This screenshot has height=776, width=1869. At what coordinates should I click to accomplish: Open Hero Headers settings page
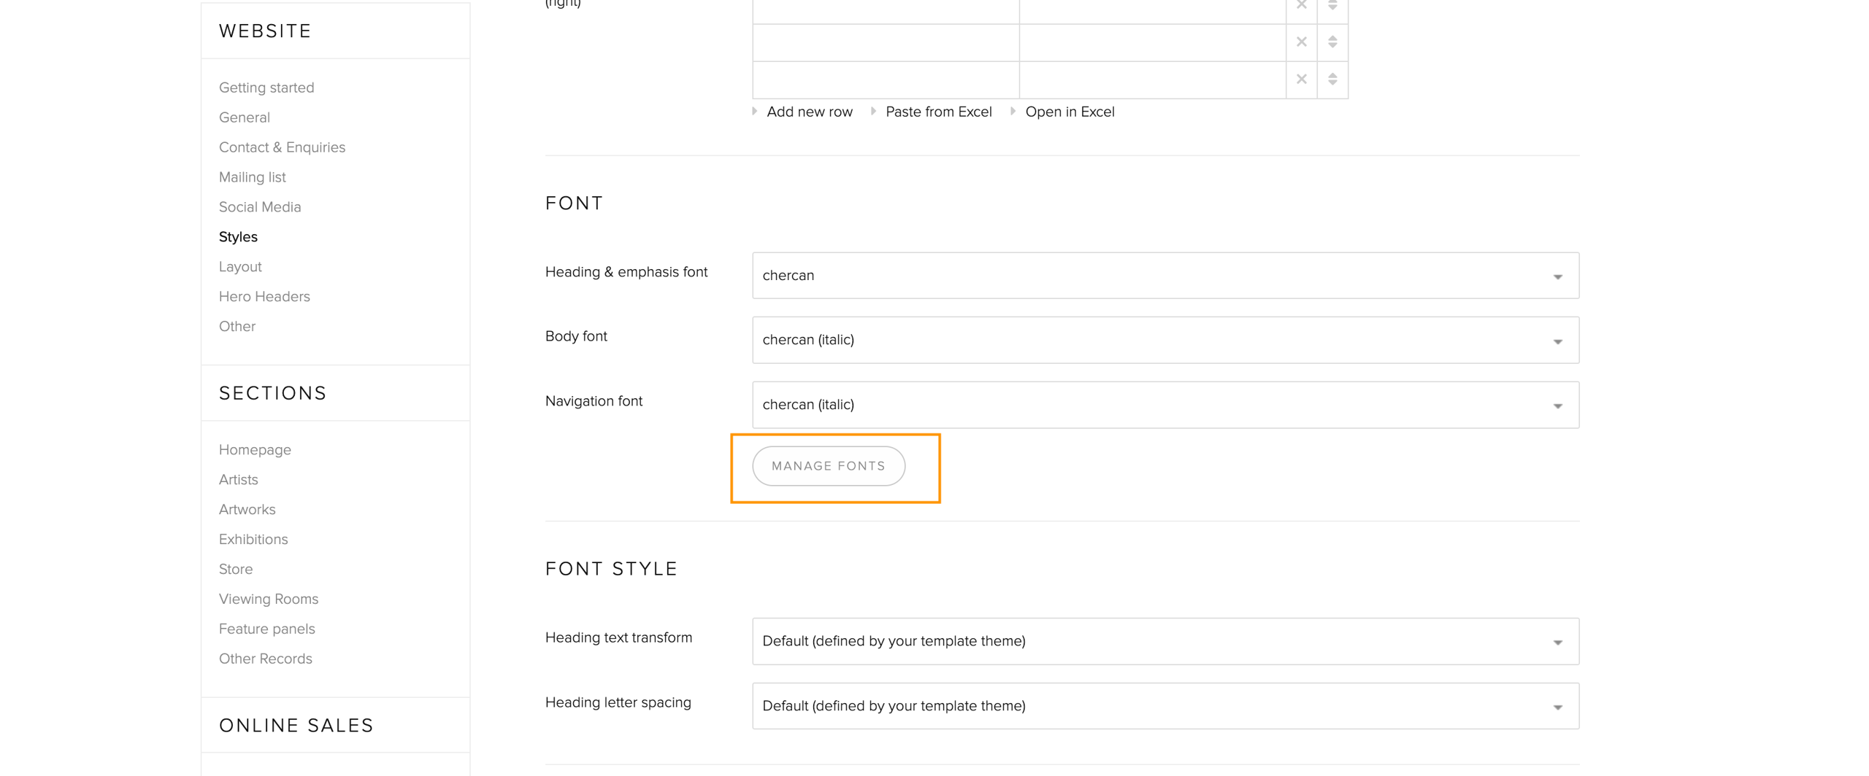[x=264, y=297]
